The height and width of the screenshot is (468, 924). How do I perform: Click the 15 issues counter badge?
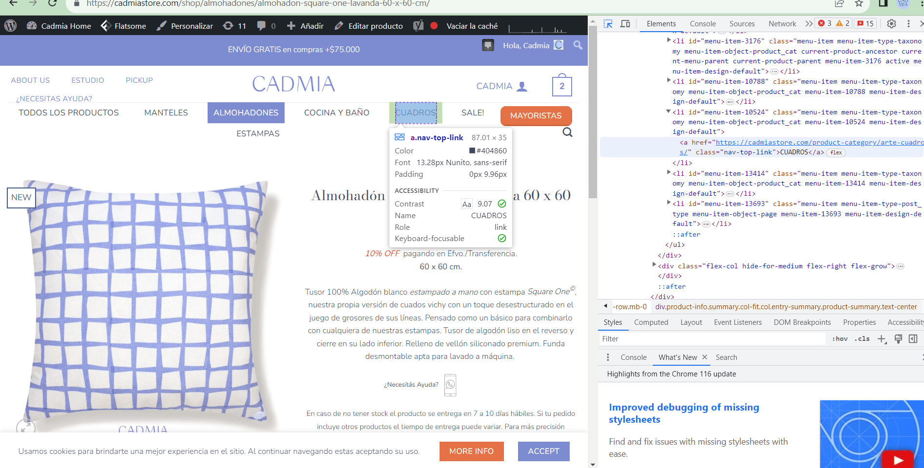pos(866,23)
